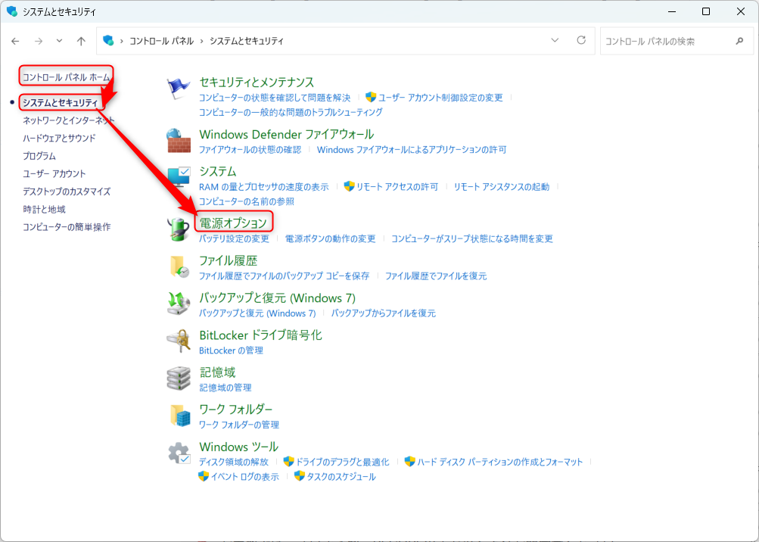Click コントロール パネル in the breadcrumb
Screen dimensions: 759x542
[161, 41]
